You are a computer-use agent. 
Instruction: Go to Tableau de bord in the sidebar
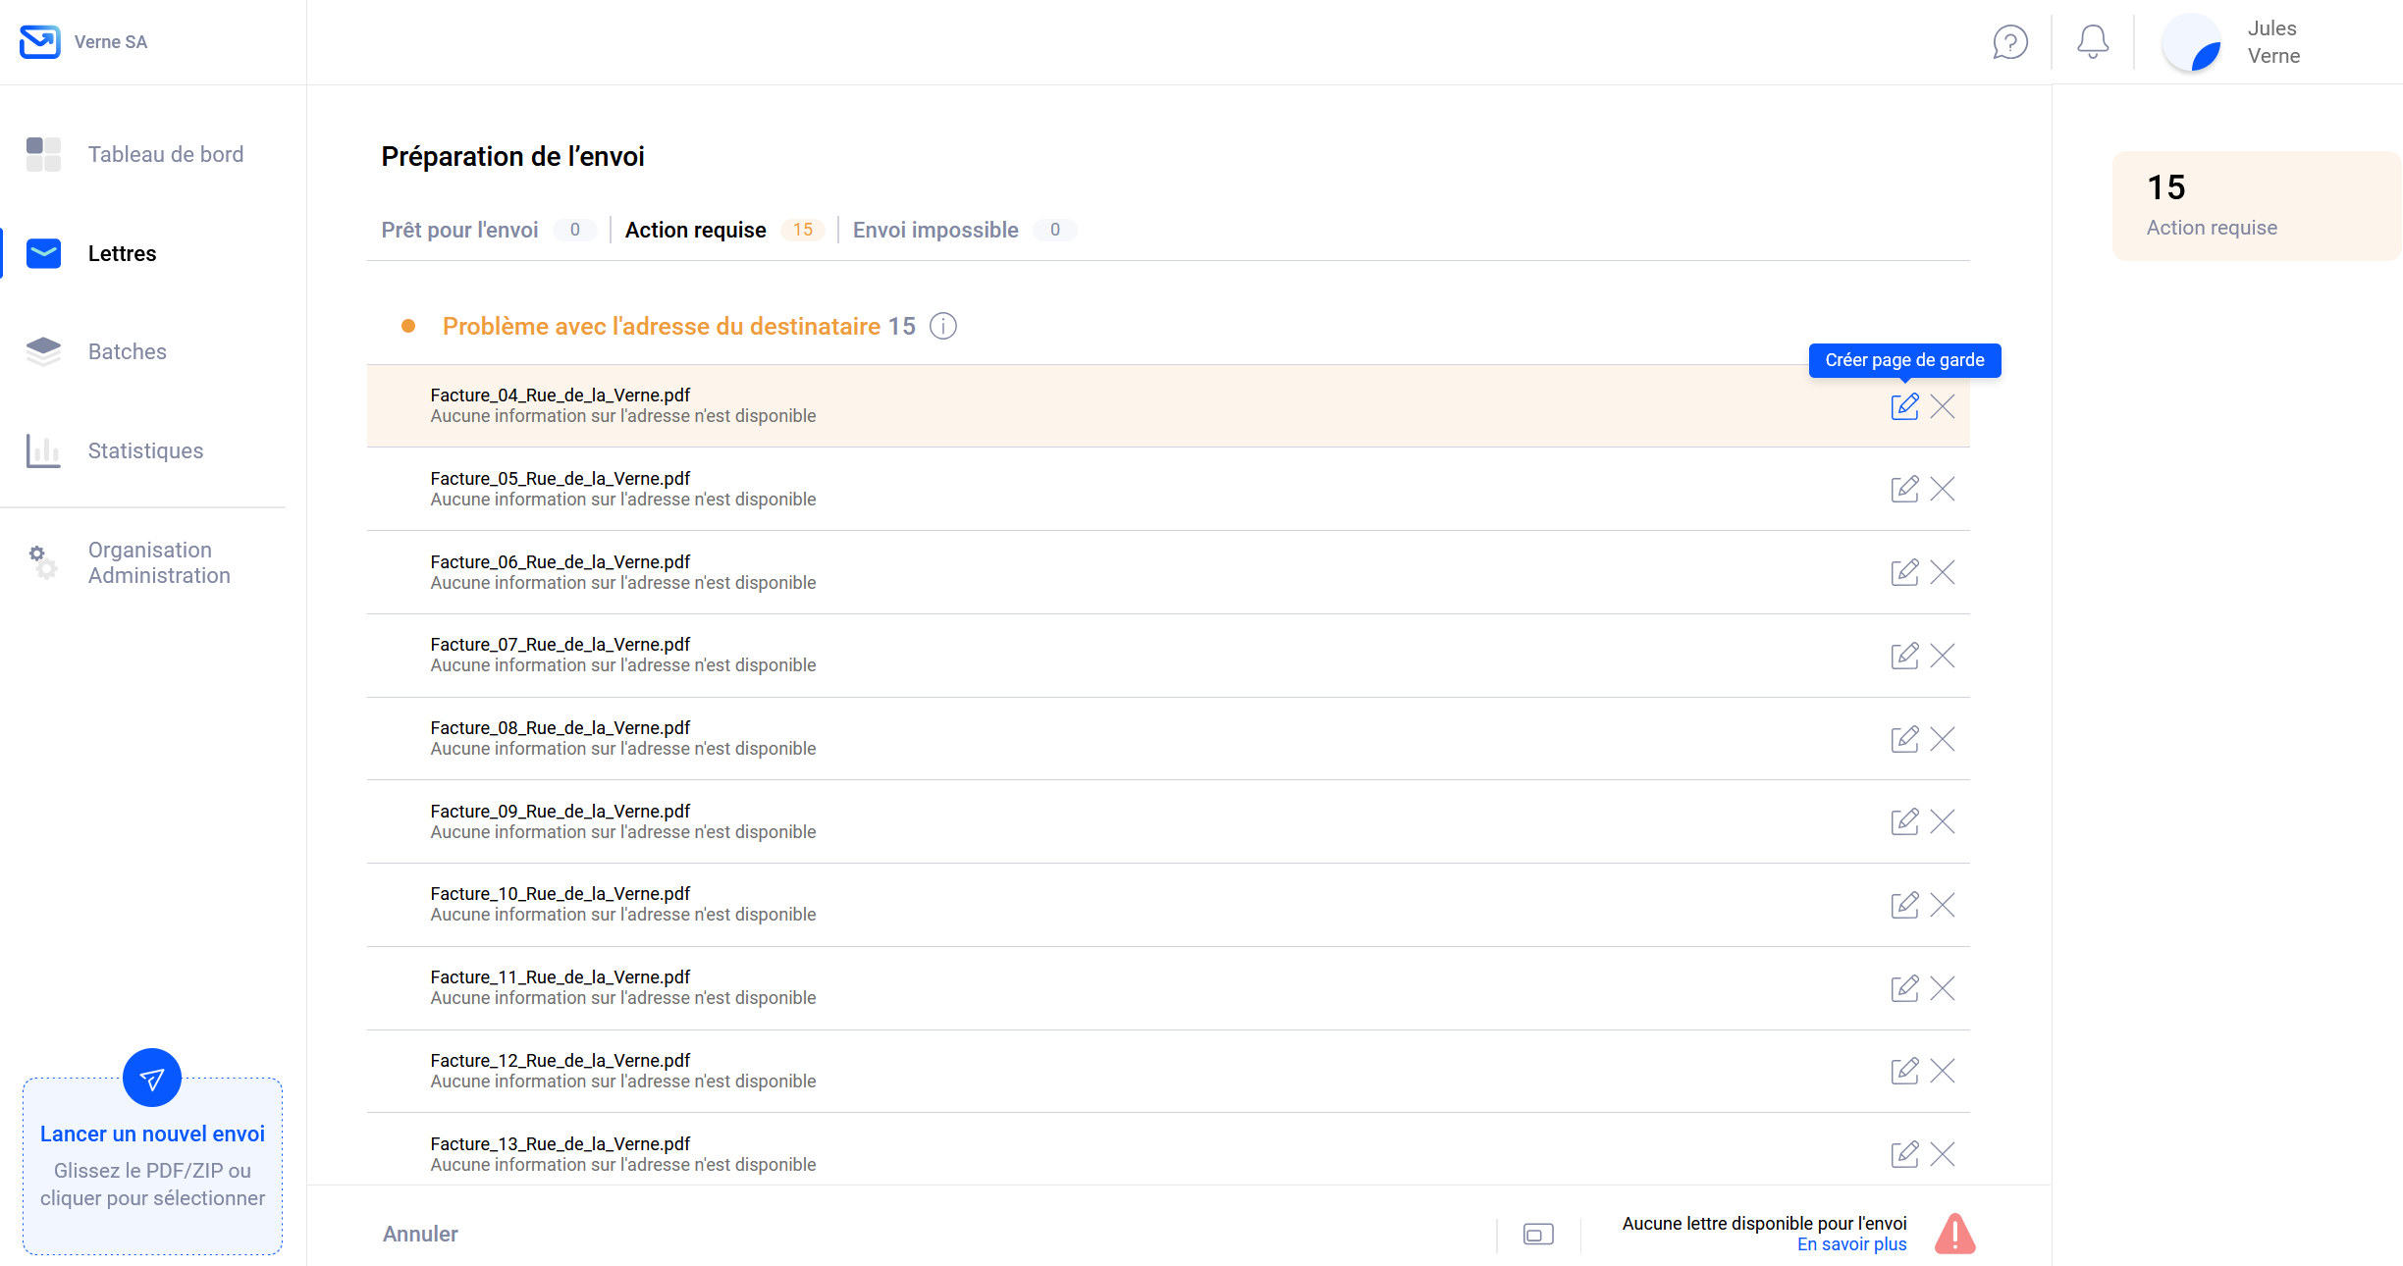tap(165, 154)
